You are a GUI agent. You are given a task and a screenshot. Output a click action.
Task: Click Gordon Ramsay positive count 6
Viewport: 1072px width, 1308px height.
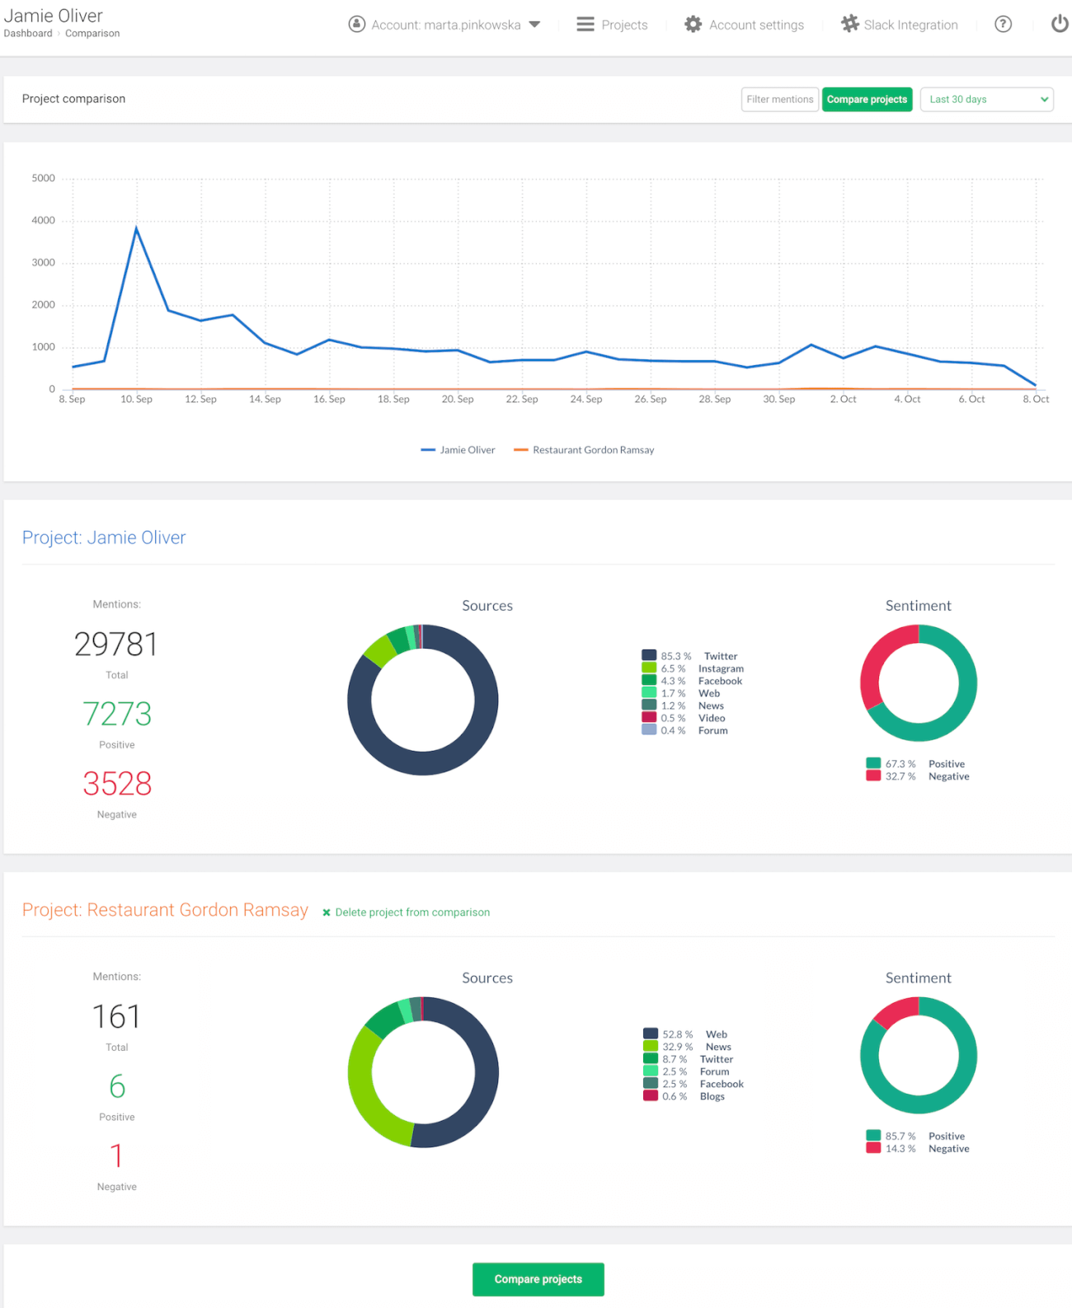117,1086
